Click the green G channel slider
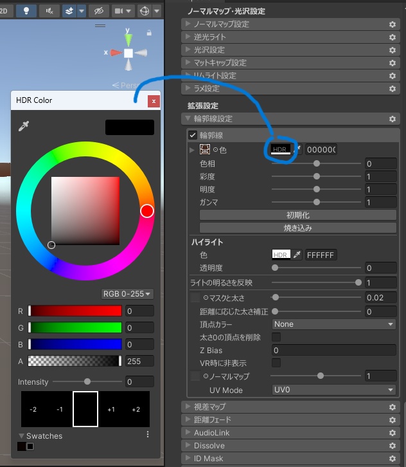 (75, 327)
